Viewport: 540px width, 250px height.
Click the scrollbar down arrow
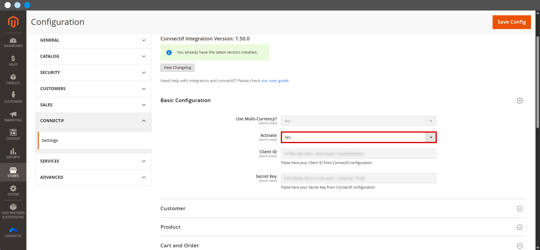point(538,248)
